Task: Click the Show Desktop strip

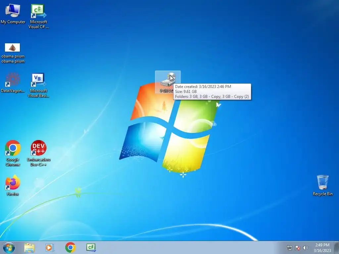Action: [x=337, y=247]
